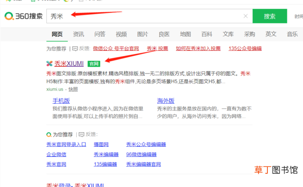Click the lower 反馈 feedback text
Viewport: 303px width, 187px height.
(91, 134)
